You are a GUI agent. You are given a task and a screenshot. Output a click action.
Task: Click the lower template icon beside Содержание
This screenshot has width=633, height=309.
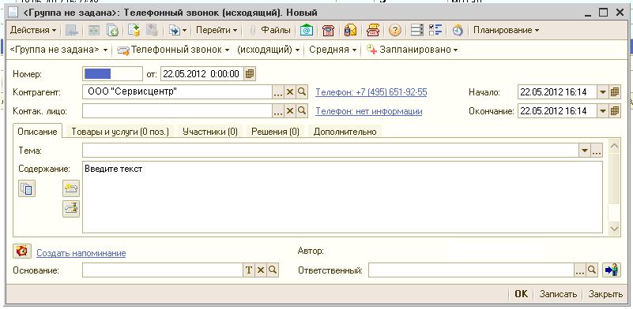pyautogui.click(x=71, y=209)
